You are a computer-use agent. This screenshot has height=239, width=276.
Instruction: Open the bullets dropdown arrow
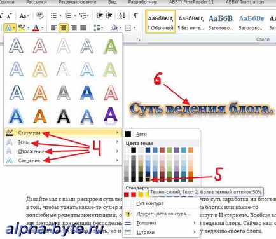(x=60, y=15)
